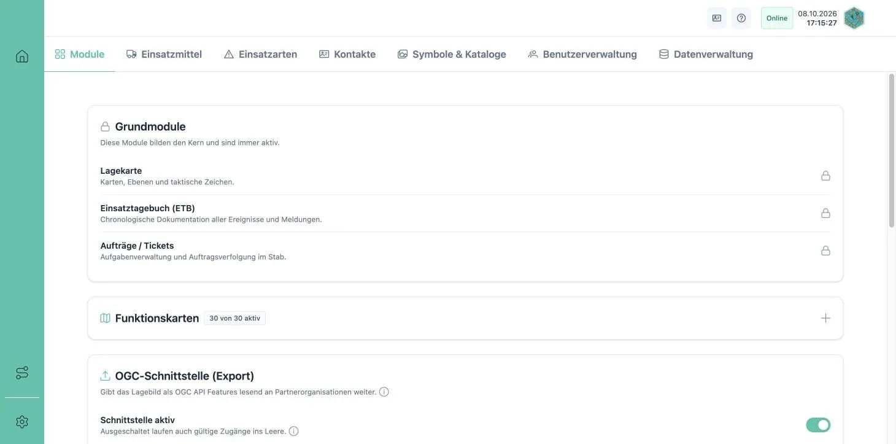Open the Einsatzarten tab
Screen dimensions: 896x444
pyautogui.click(x=261, y=54)
